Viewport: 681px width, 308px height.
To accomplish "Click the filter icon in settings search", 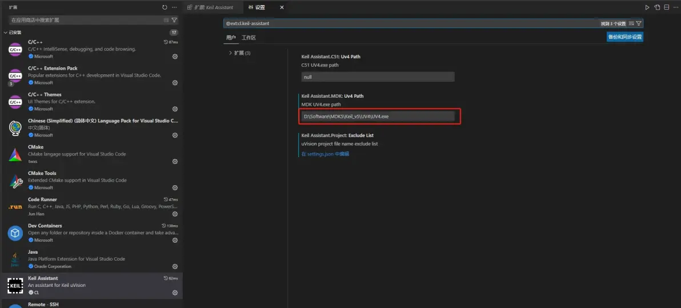I will pos(639,23).
